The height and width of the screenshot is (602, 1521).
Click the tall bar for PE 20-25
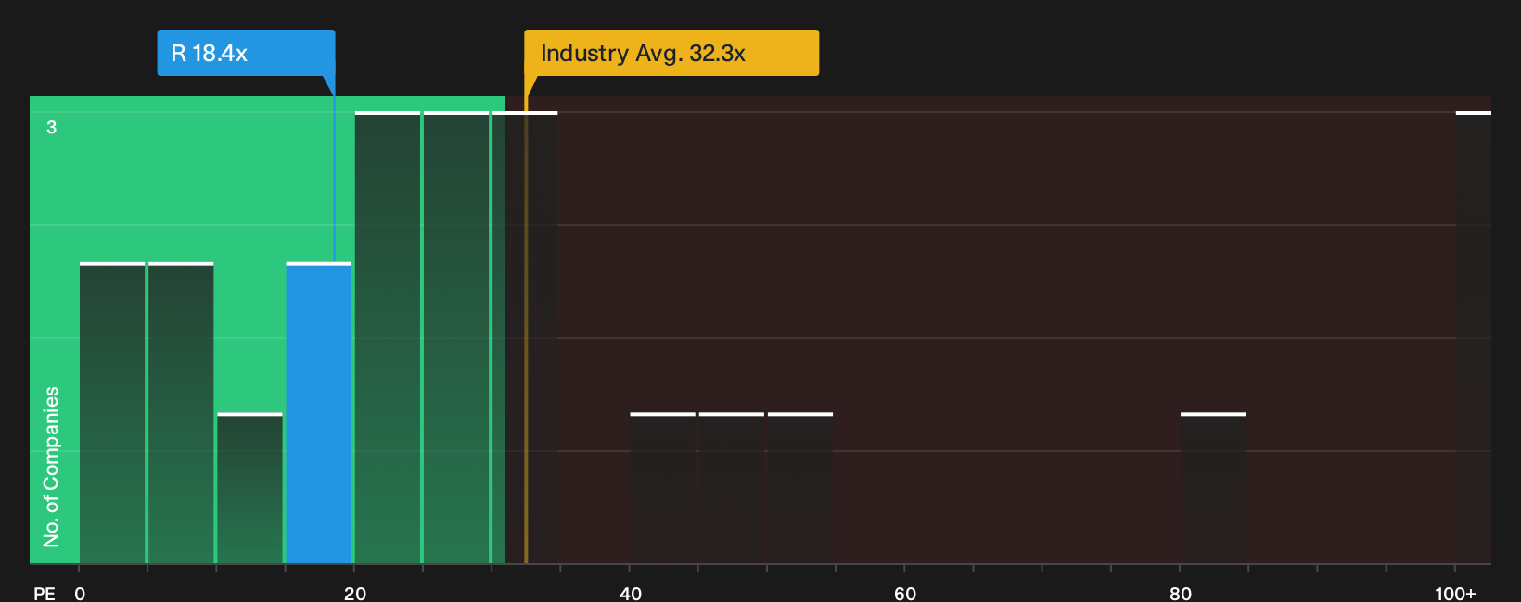click(x=388, y=337)
